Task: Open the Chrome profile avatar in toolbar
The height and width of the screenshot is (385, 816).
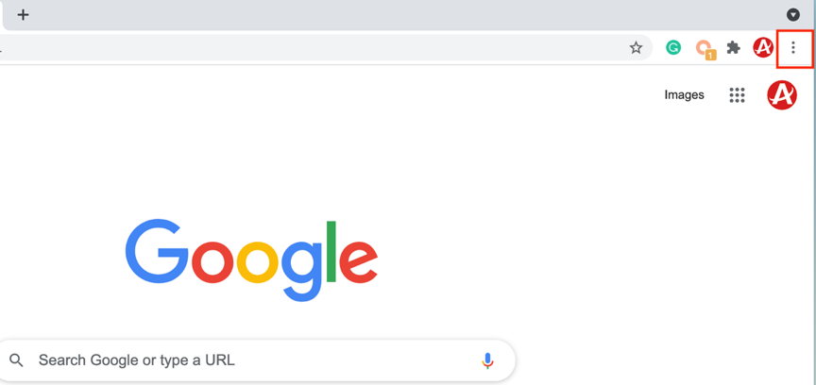Action: coord(763,48)
